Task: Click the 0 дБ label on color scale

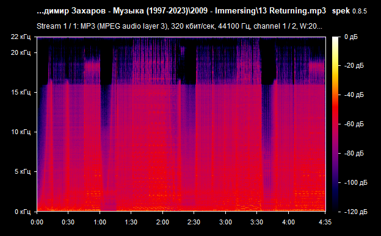Action: coord(351,37)
